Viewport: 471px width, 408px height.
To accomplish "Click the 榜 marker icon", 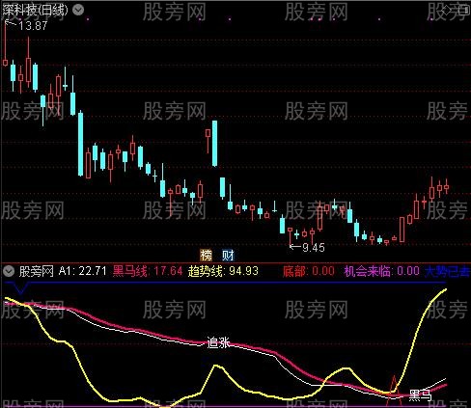I will 206,256.
